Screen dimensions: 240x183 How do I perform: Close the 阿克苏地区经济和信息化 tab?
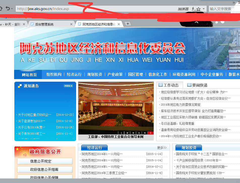click(119, 24)
